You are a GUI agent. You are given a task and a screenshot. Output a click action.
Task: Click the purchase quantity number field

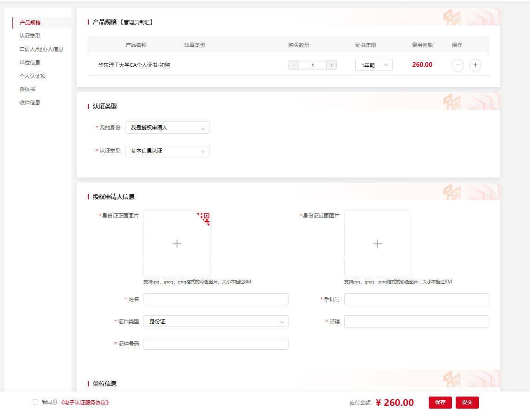click(x=313, y=65)
